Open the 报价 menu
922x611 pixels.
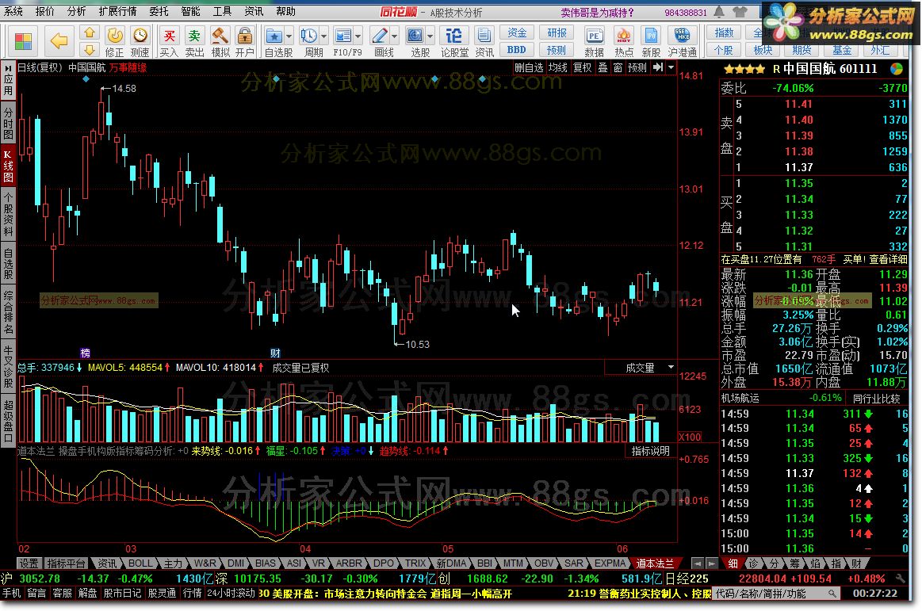[x=44, y=12]
